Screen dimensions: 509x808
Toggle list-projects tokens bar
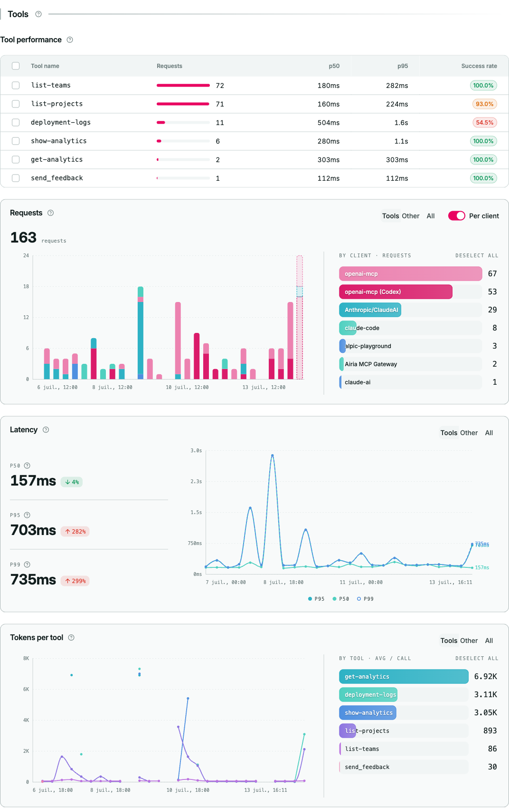tap(404, 731)
